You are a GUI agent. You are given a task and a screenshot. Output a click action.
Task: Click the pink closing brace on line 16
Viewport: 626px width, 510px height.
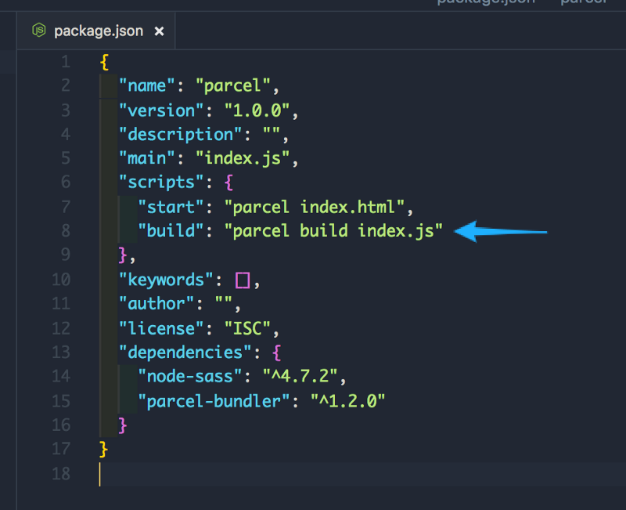click(x=122, y=425)
